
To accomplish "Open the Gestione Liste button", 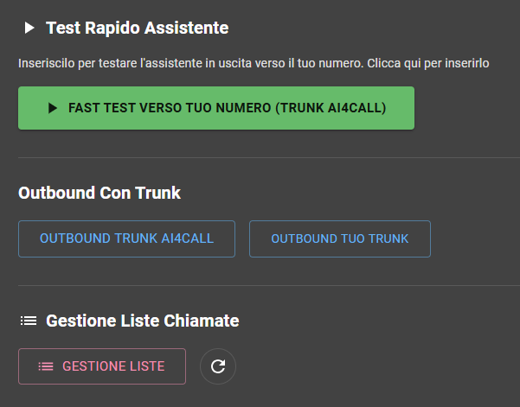I will [x=102, y=366].
